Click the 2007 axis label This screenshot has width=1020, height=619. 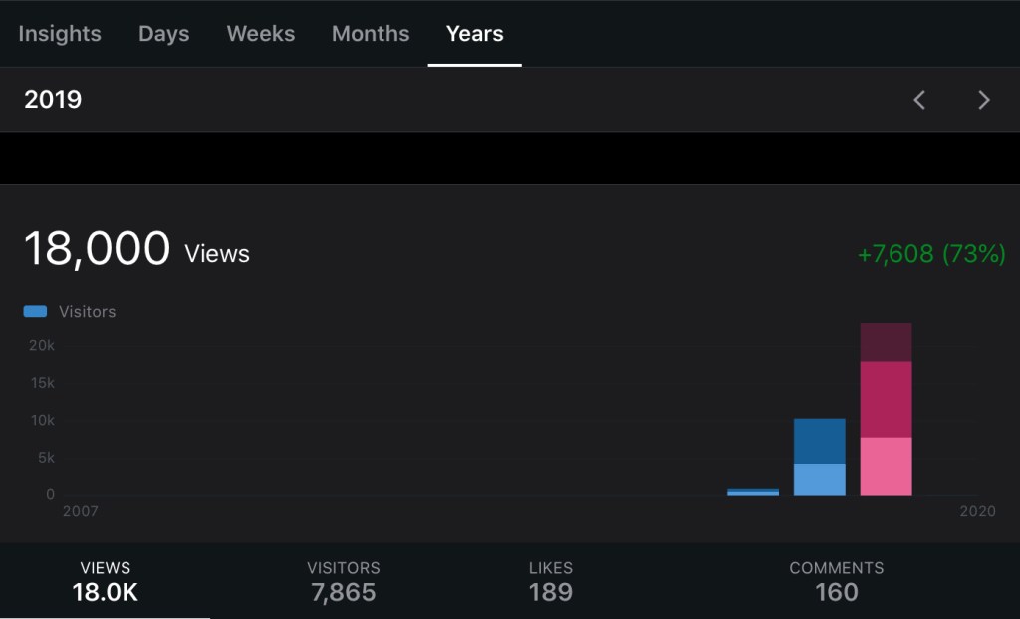[81, 511]
